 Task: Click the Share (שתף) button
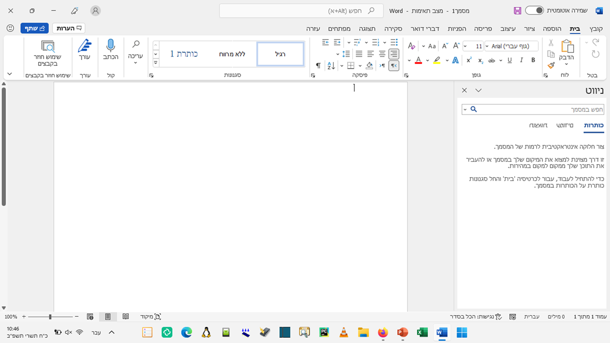coord(34,28)
